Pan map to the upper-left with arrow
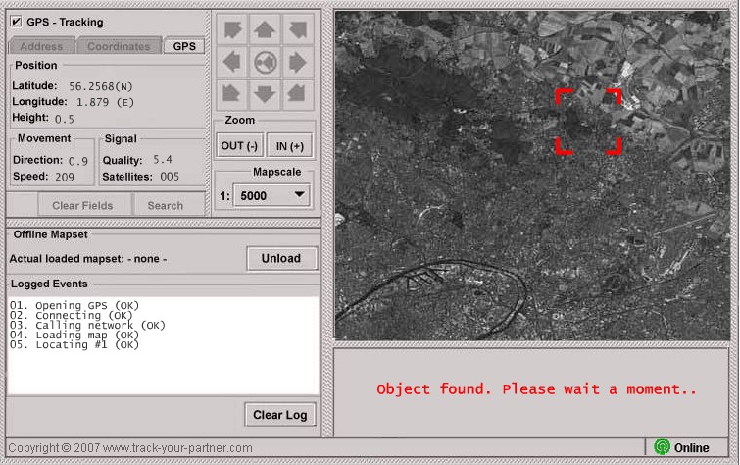 click(232, 30)
